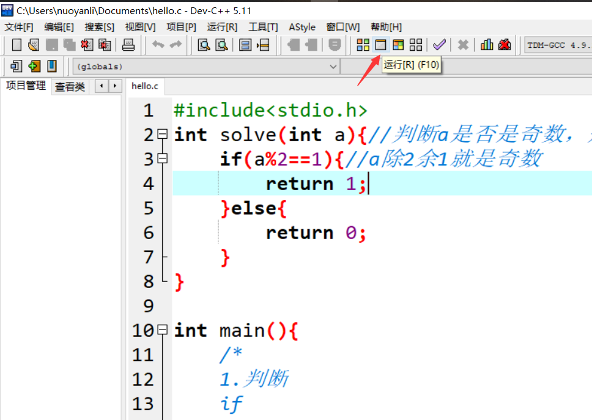Open the 帮助[H] menu
The image size is (592, 420).
(387, 27)
